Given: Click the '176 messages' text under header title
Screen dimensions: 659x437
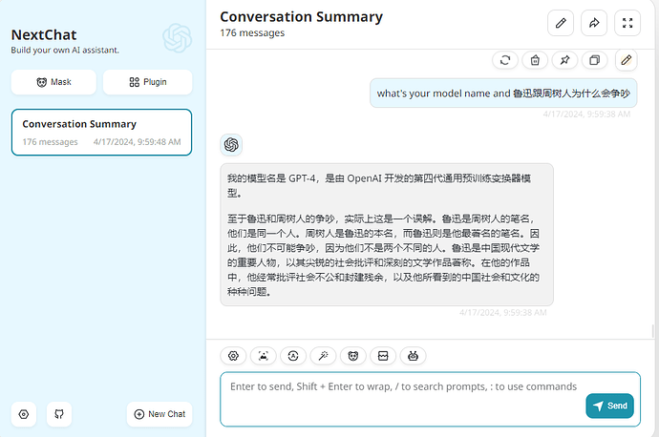Looking at the screenshot, I should [252, 32].
